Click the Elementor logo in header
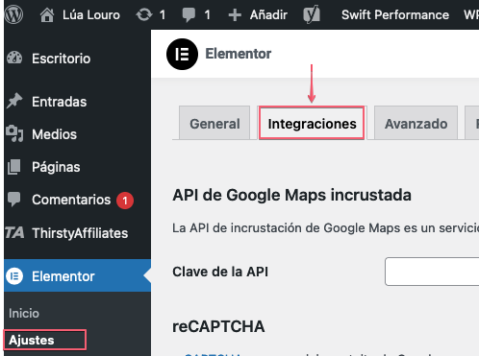Image resolution: width=479 pixels, height=356 pixels. [x=182, y=54]
